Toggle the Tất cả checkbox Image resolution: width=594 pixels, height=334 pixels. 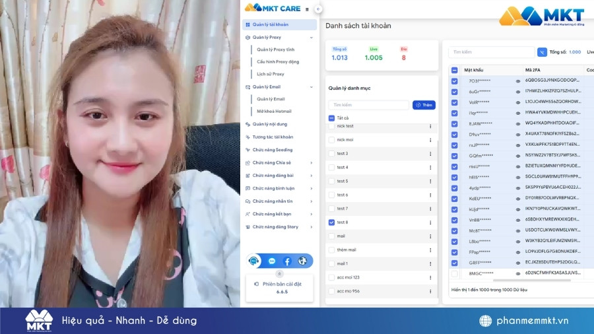pos(331,118)
